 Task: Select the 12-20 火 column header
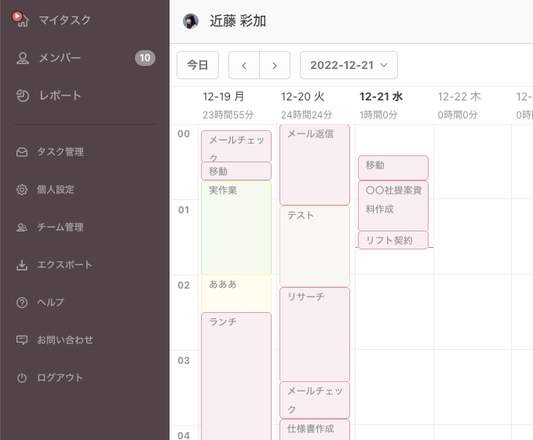pyautogui.click(x=302, y=96)
